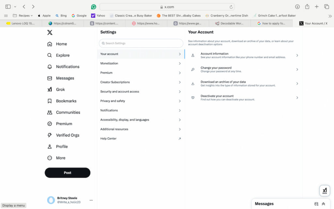Click the Post button
This screenshot has height=209, width=334.
68,173
